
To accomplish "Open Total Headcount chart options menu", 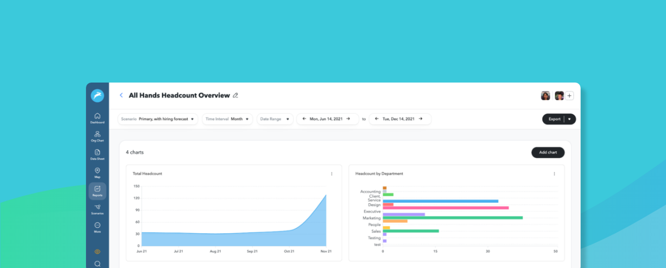I will (331, 174).
